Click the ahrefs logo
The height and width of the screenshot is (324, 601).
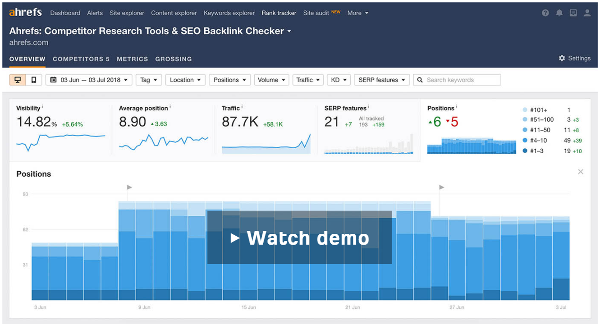coord(26,12)
